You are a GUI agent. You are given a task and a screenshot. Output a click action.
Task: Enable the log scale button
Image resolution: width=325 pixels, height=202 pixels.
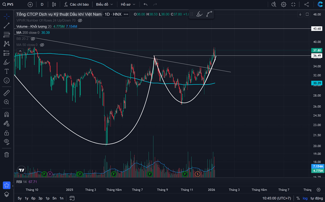point(305,198)
